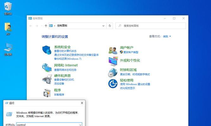
Task: Go forward with the right arrow
Action: tap(37, 26)
